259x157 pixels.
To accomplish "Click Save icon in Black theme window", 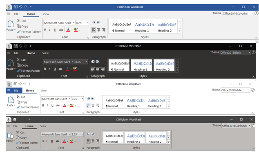I will [16, 46].
